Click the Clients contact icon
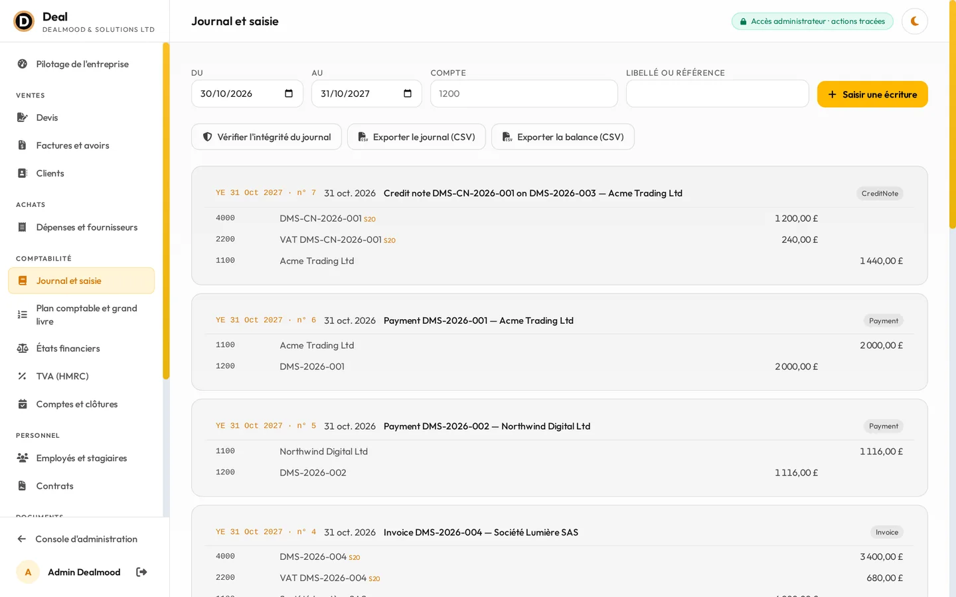956x597 pixels. (23, 173)
